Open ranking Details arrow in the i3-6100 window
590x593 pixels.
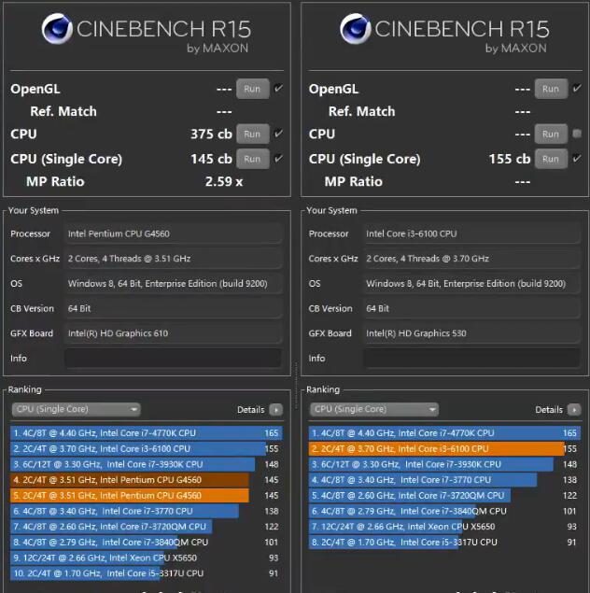(573, 409)
